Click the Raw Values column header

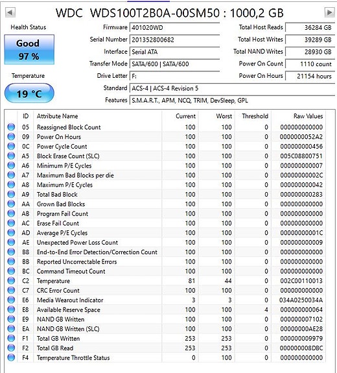(308, 116)
